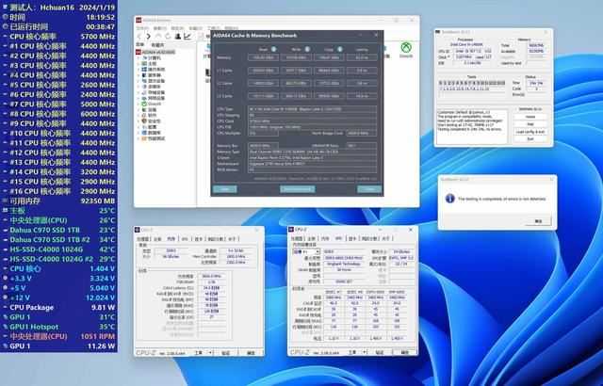Click the L1 Cache Latency result field

pos(362,71)
